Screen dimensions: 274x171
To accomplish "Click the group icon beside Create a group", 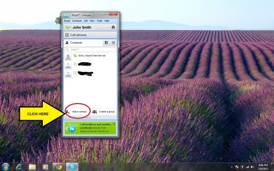I will (x=95, y=112).
